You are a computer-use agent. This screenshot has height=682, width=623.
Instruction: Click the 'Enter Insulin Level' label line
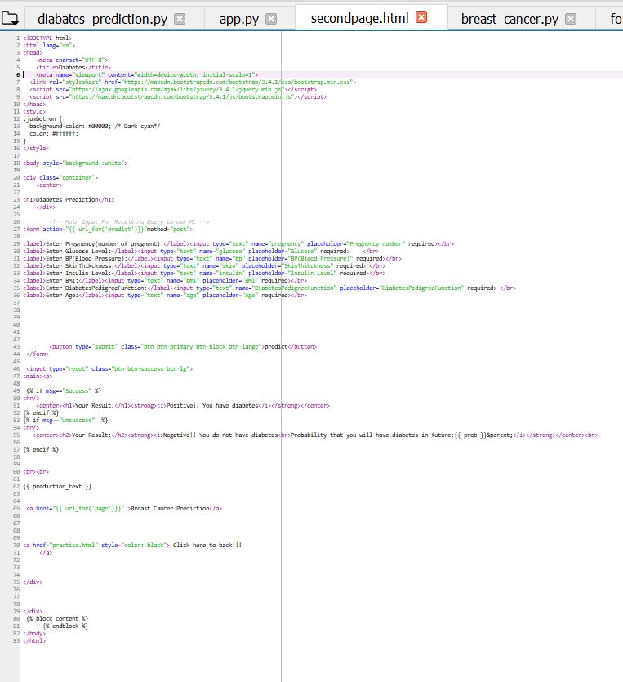coord(204,274)
